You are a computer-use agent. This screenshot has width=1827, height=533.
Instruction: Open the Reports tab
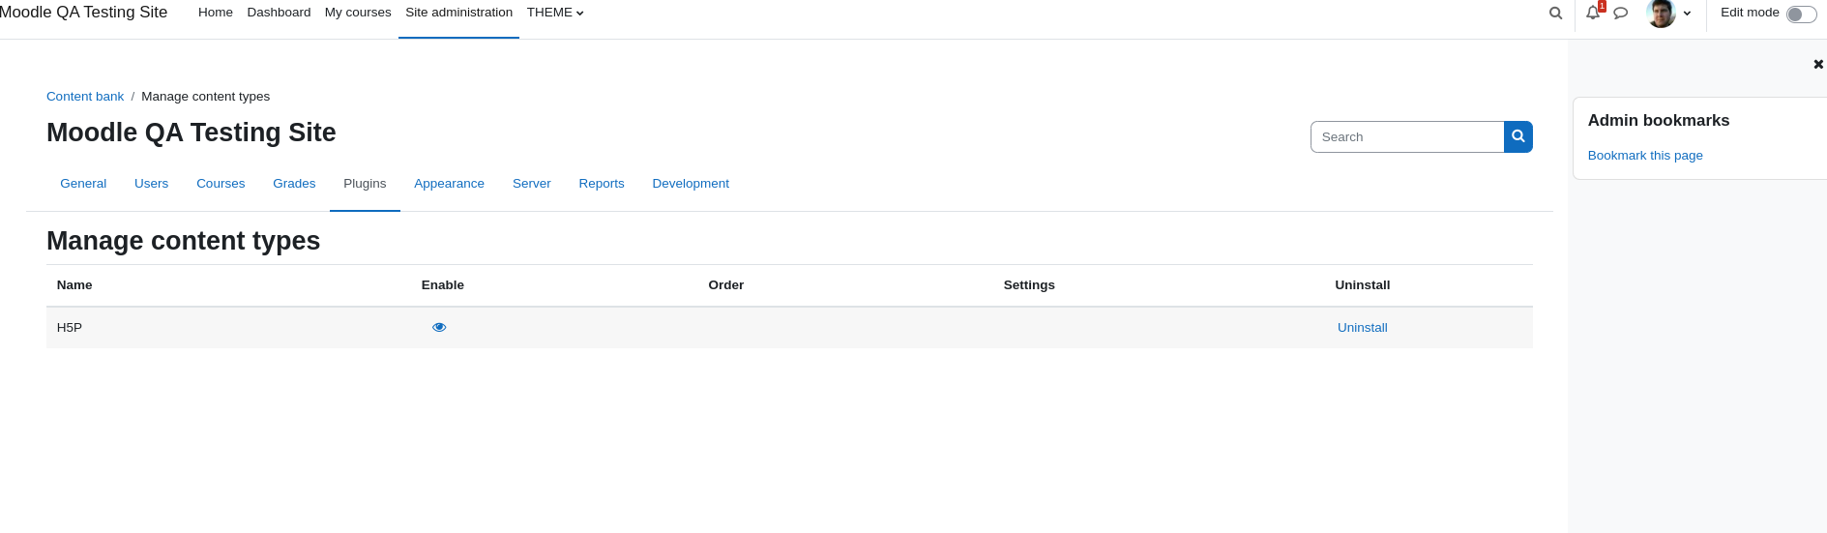point(602,183)
